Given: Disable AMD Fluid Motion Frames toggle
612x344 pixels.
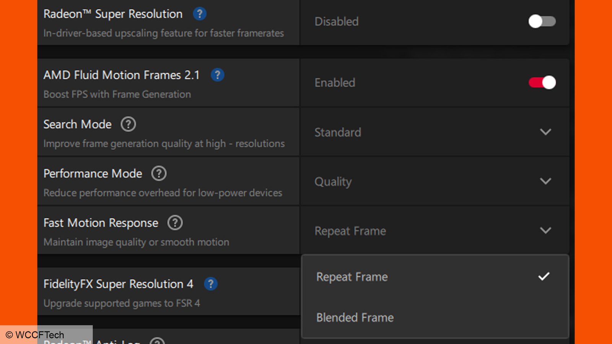Looking at the screenshot, I should click(x=542, y=83).
